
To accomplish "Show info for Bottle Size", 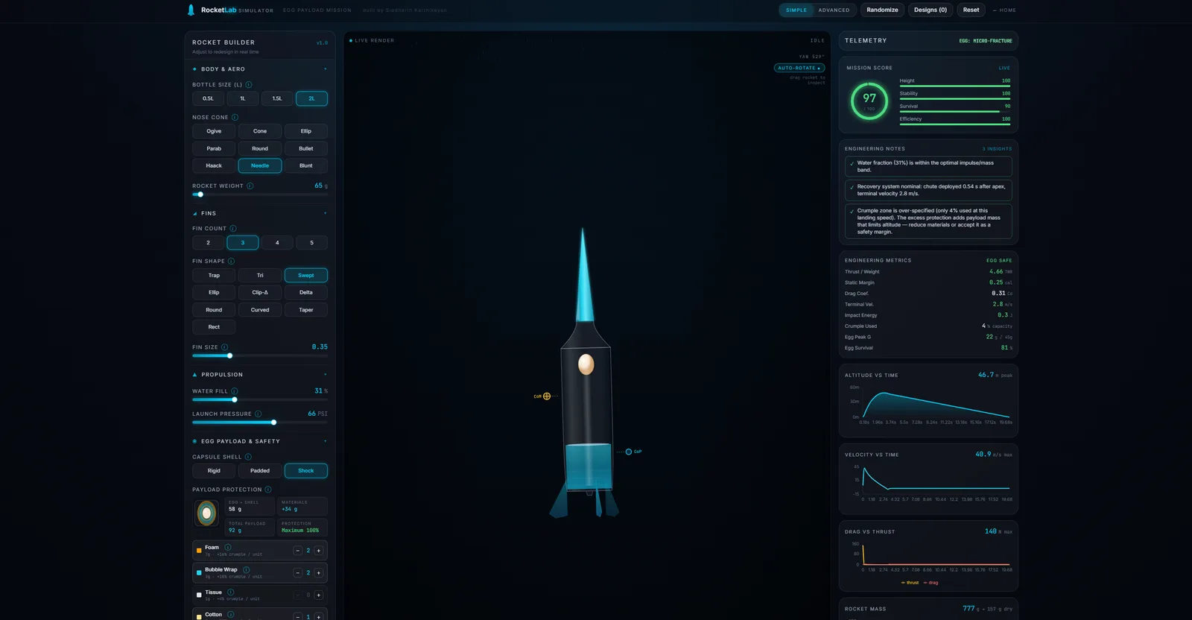I will (x=249, y=85).
